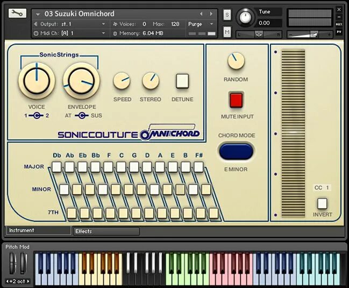Click the Max voices 128 field
349x288 pixels.
coord(175,24)
